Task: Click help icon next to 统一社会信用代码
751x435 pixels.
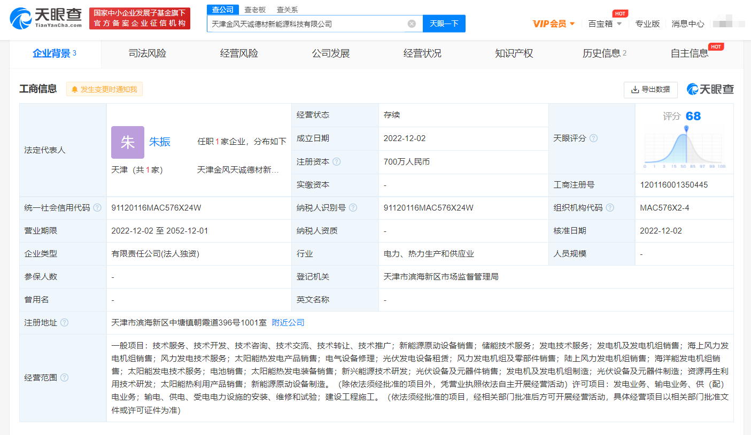Action: 97,208
